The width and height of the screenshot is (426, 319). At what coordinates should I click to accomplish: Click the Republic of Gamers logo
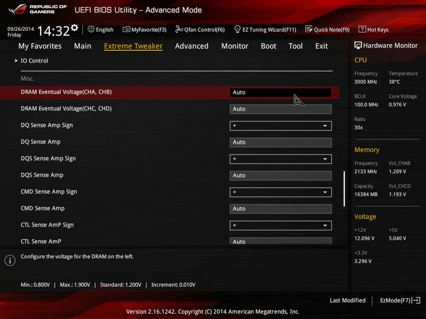pyautogui.click(x=37, y=9)
